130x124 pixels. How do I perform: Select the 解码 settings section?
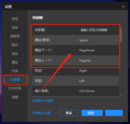tap(15, 45)
